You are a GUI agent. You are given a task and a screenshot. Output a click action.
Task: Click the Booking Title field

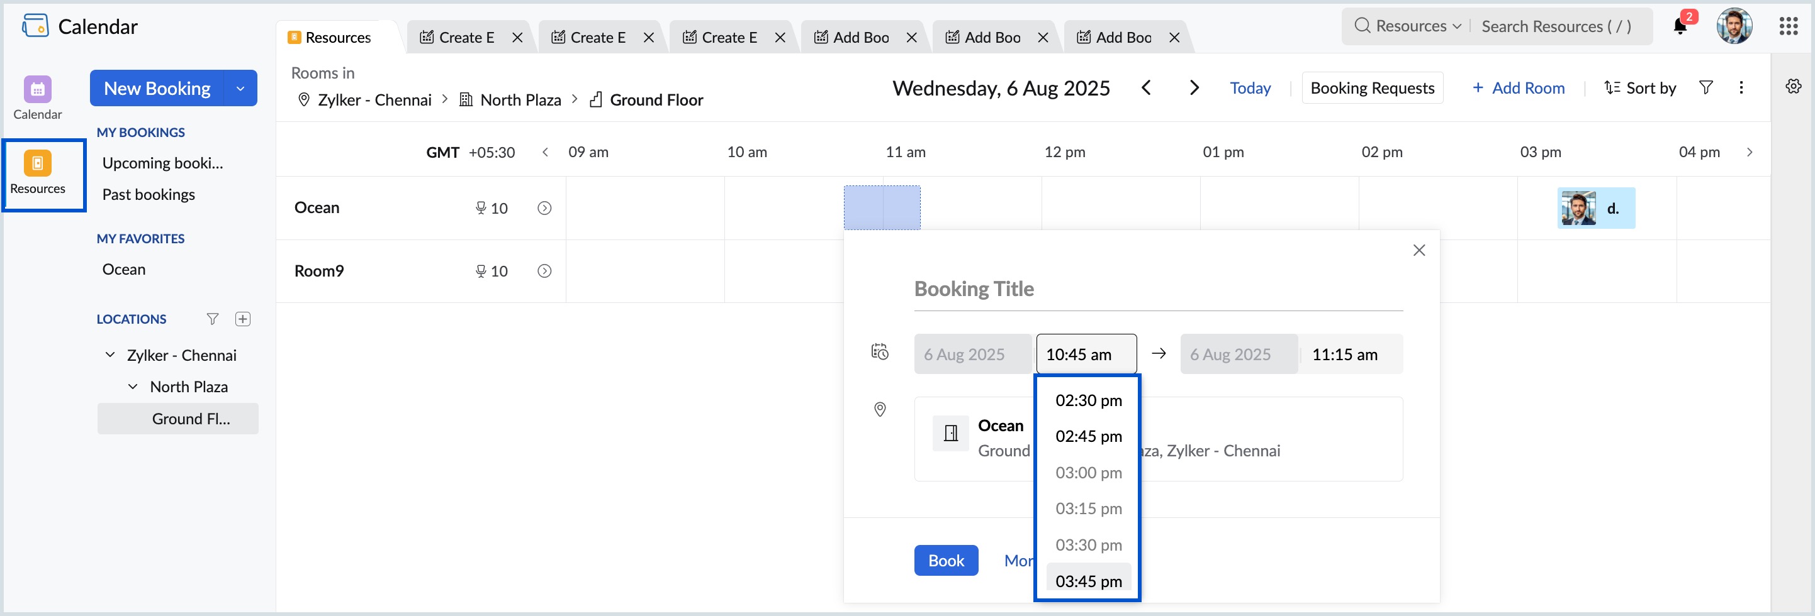click(1159, 289)
